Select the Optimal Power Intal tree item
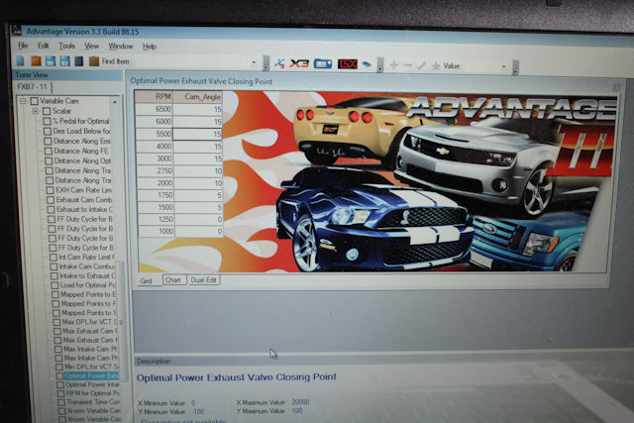The image size is (634, 423). tap(92, 384)
